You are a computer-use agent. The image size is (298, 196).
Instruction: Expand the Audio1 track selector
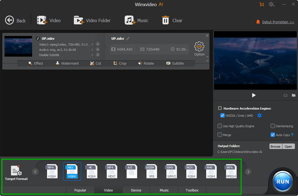[92, 50]
